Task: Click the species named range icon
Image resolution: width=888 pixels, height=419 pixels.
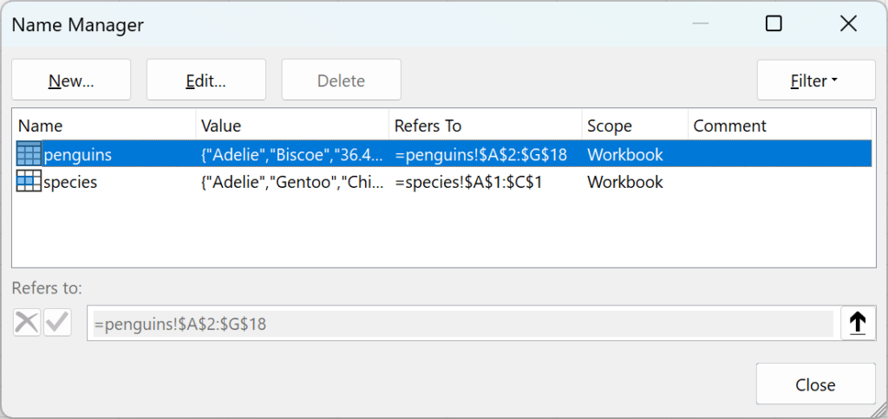Action: [29, 182]
